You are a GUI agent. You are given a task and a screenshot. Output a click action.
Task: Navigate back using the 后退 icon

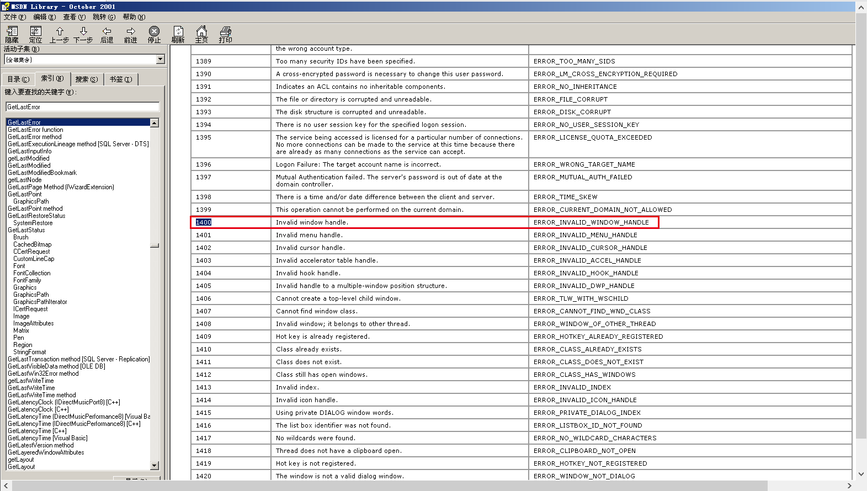pyautogui.click(x=107, y=34)
